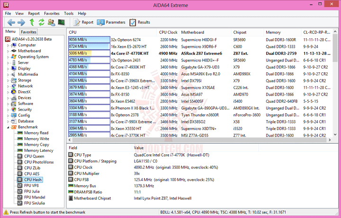
Task: Open the Results manager
Action: click(140, 22)
